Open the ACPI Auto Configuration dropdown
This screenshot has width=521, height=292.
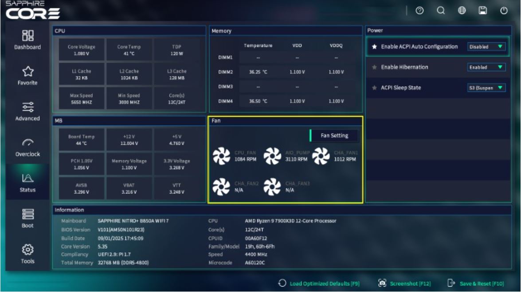pos(486,47)
